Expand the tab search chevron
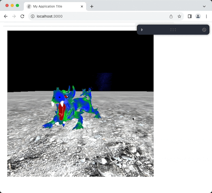Image resolution: width=212 pixels, height=193 pixels. tap(204, 6)
